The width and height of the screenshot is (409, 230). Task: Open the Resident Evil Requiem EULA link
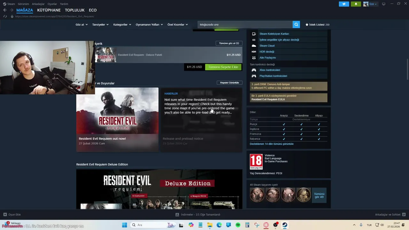pyautogui.click(x=268, y=99)
